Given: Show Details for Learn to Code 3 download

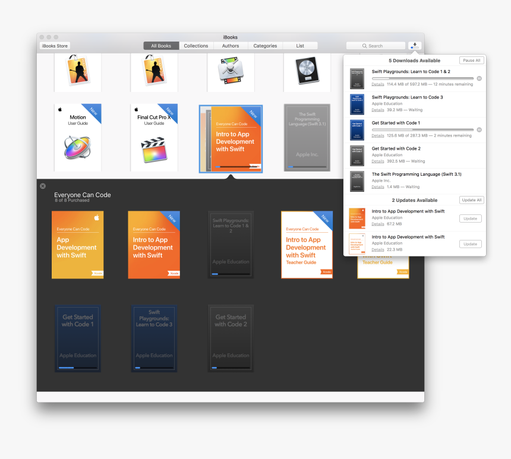Looking at the screenshot, I should click(378, 110).
